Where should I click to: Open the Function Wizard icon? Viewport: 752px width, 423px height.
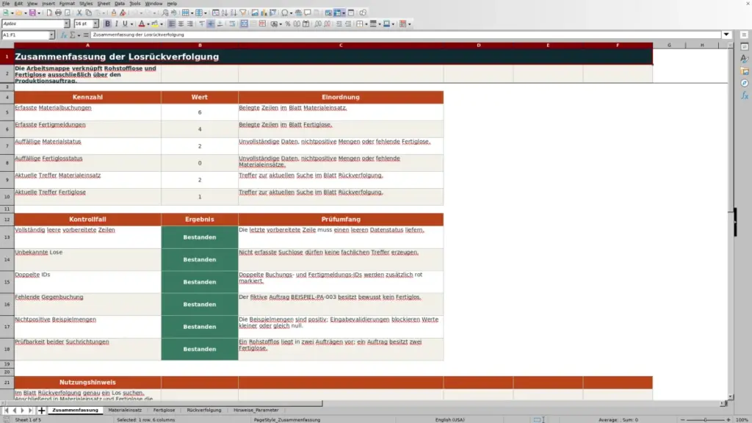pos(63,35)
